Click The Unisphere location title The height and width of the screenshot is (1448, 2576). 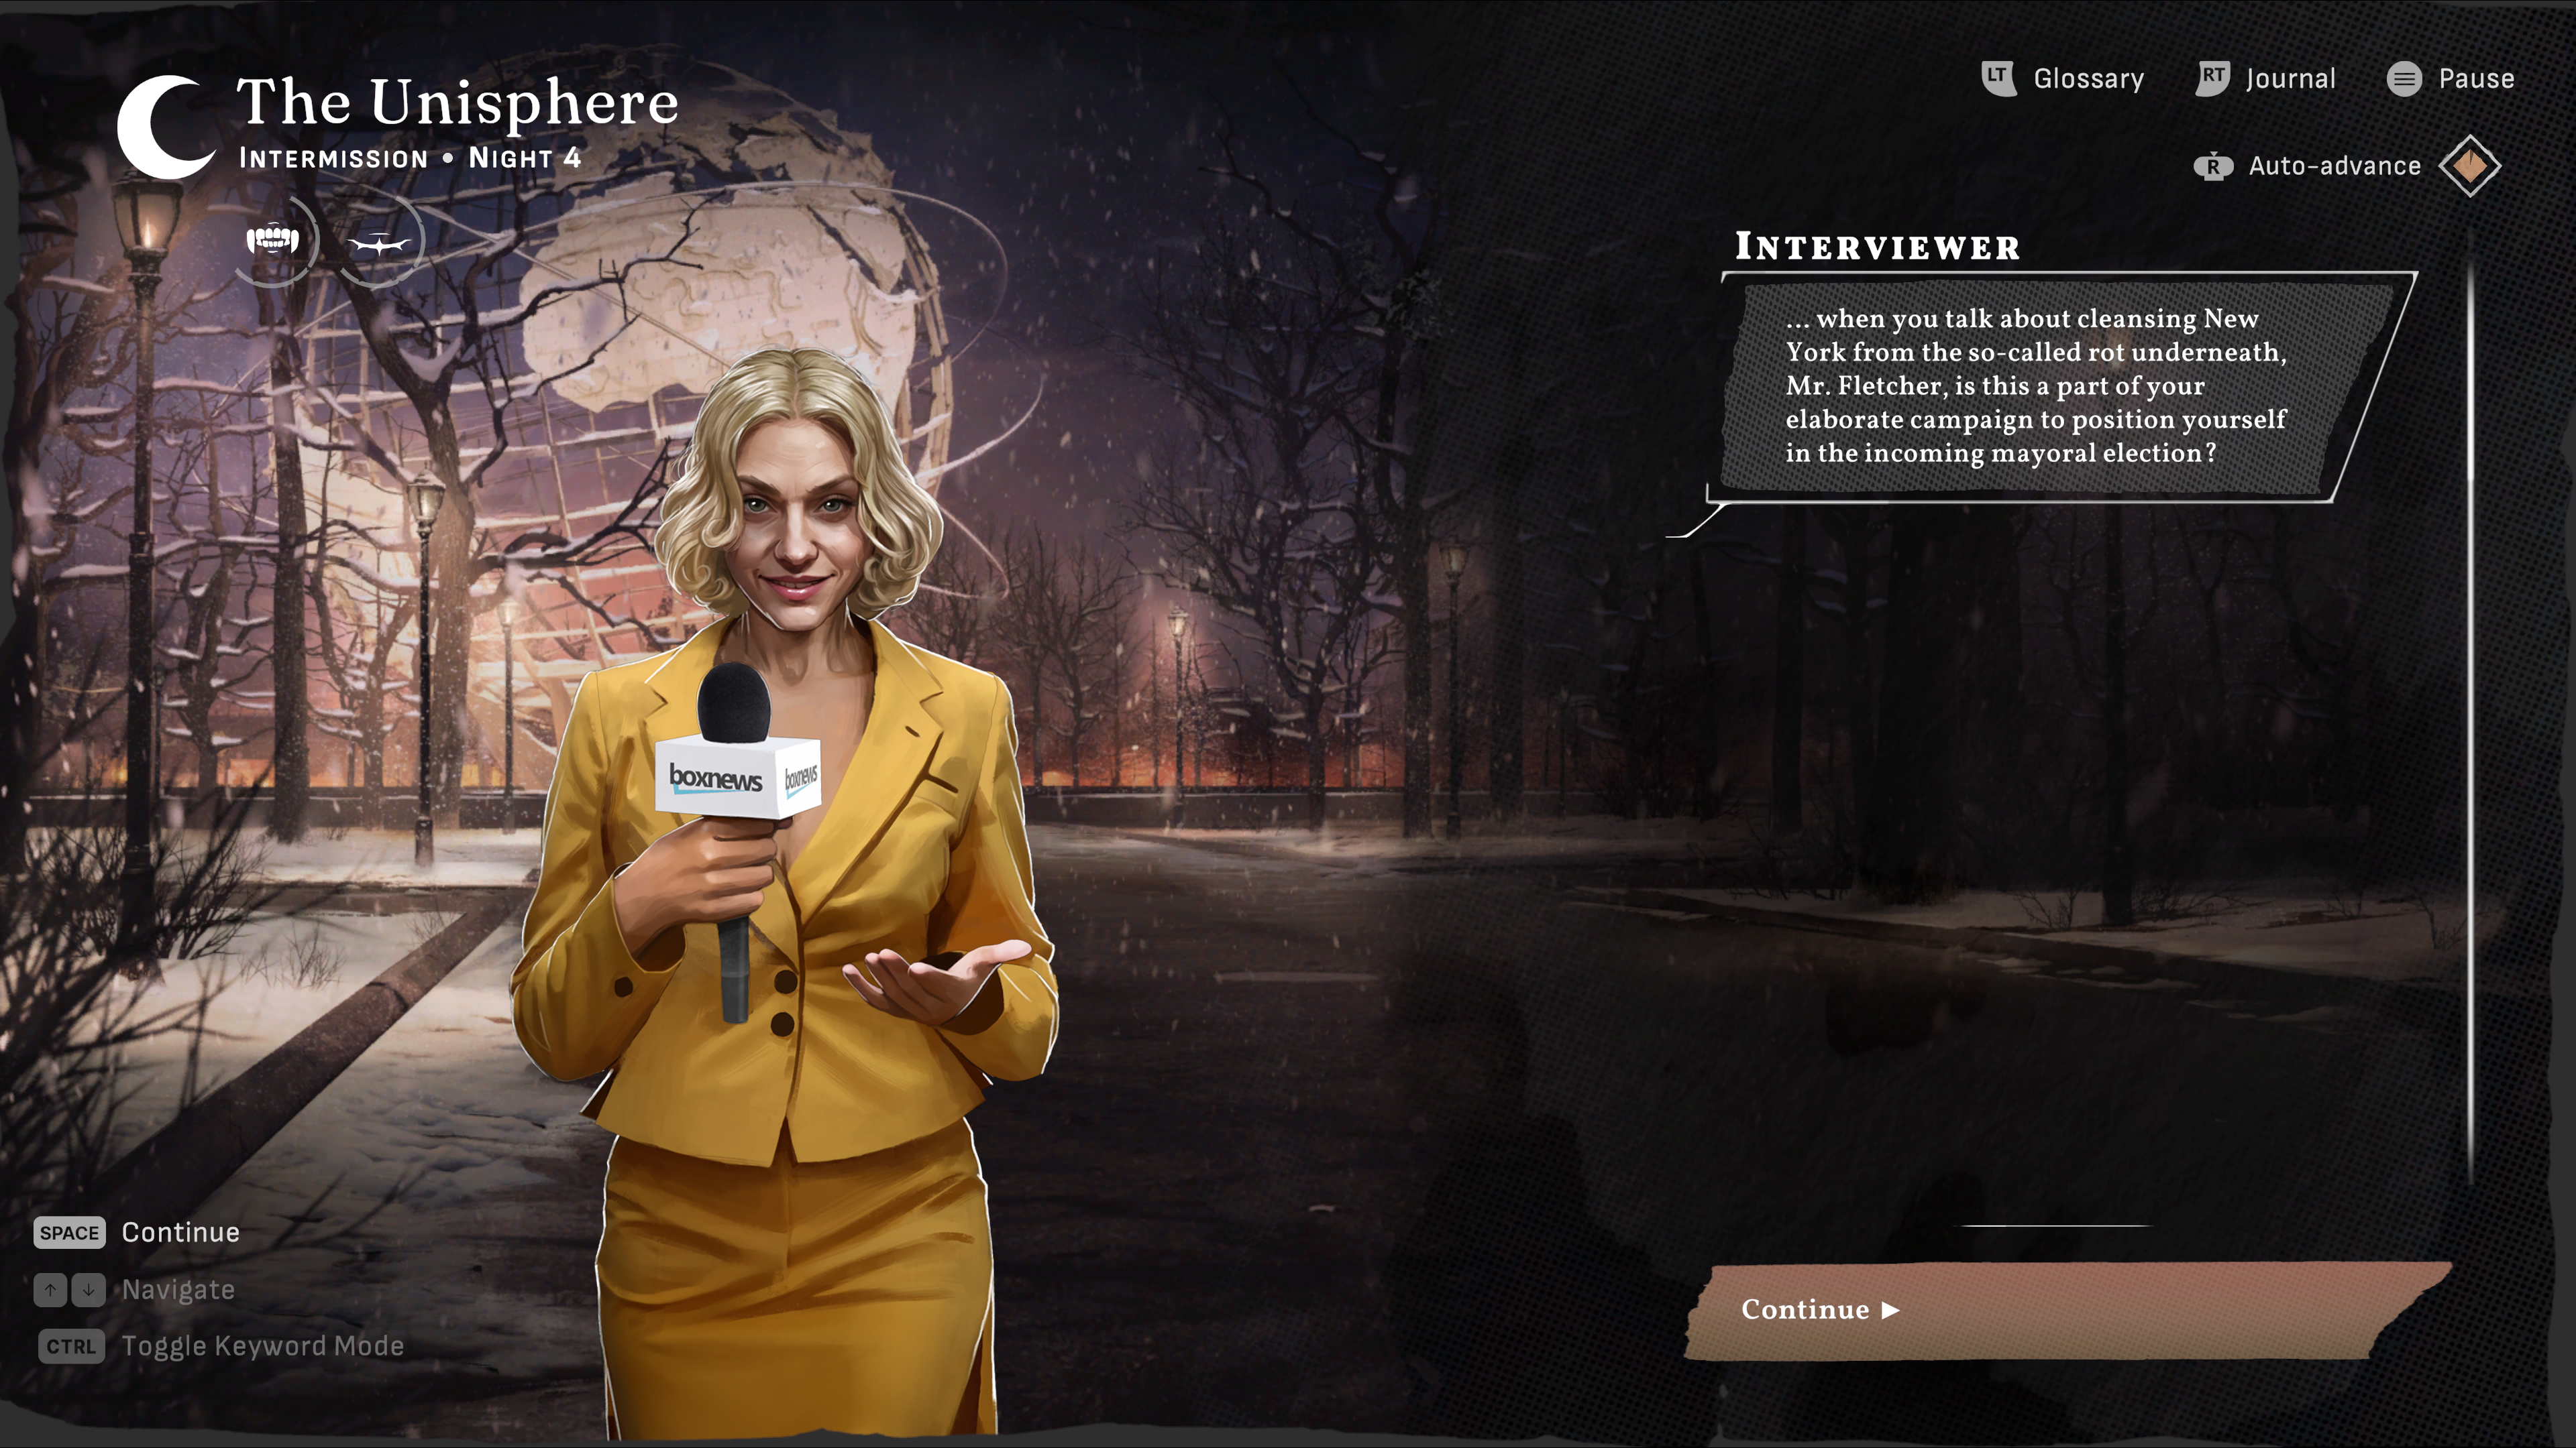(x=457, y=102)
